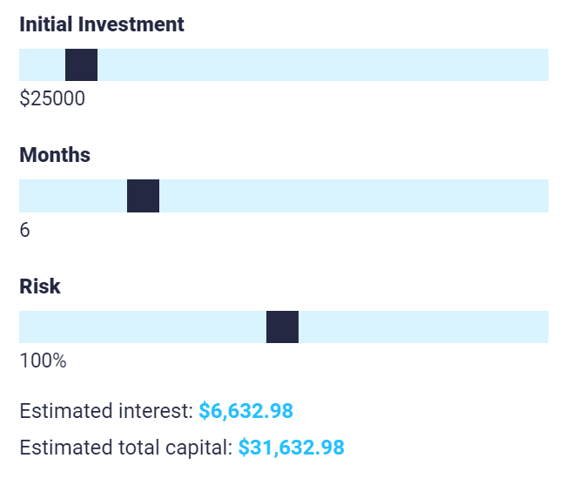Click the "Months" heading

coord(55,155)
